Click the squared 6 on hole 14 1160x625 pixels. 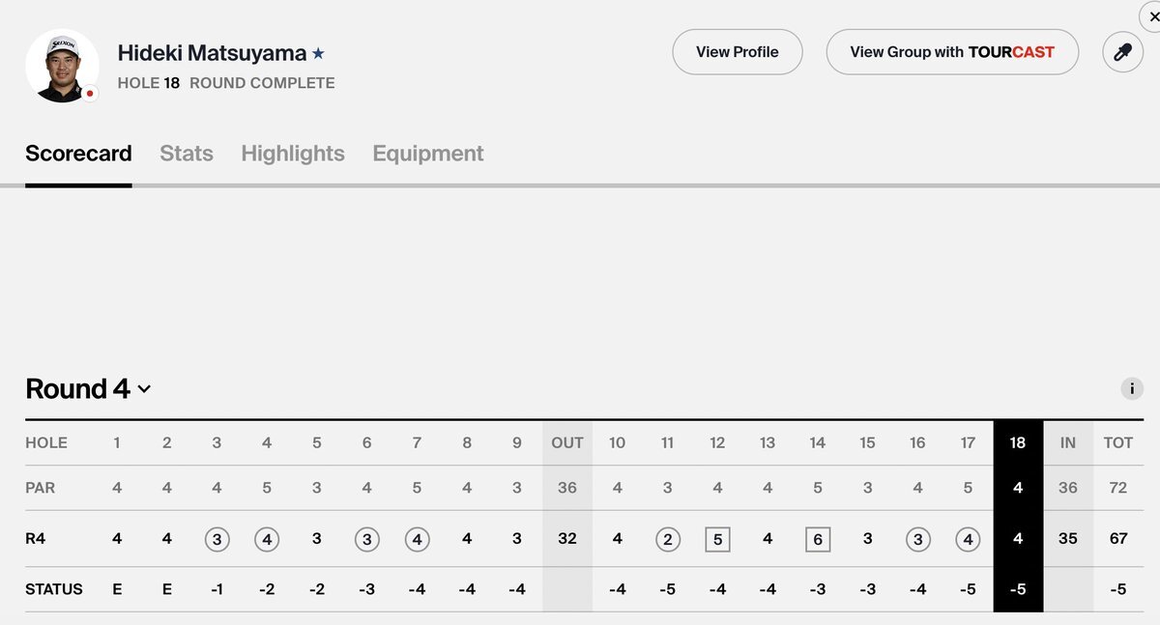[818, 539]
